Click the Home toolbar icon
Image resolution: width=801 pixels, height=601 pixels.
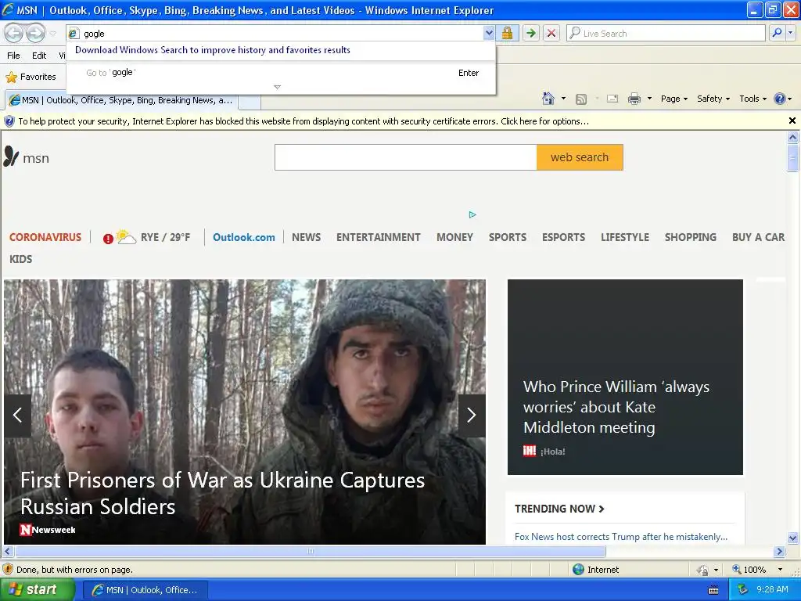(x=548, y=99)
